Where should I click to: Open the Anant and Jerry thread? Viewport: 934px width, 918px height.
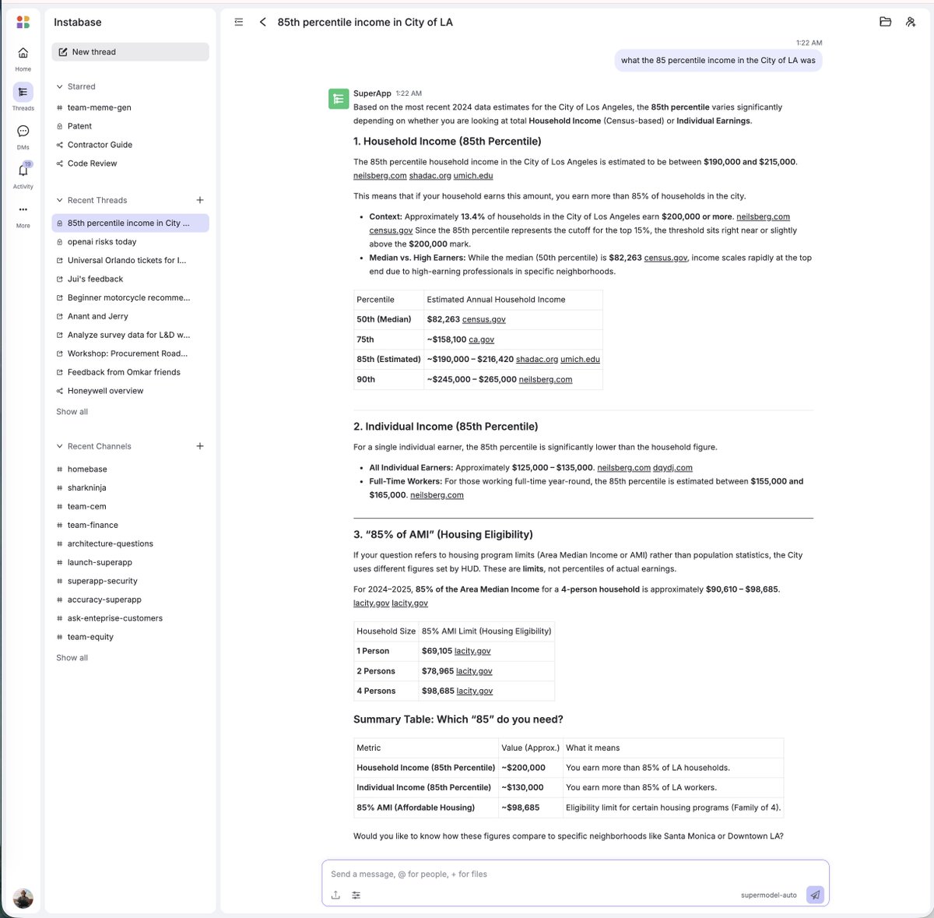(x=131, y=316)
